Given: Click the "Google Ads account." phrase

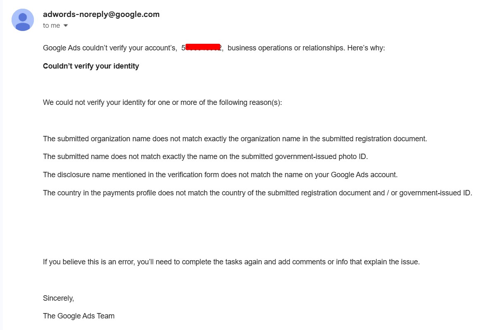Looking at the screenshot, I should tap(364, 175).
